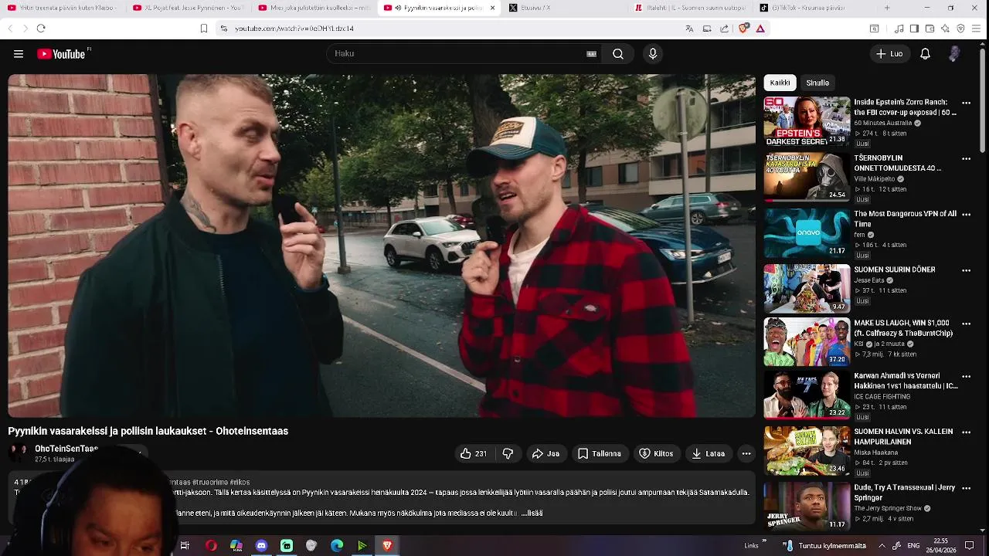Open Discord from the taskbar
Viewport: 989px width, 556px height.
[x=261, y=546]
